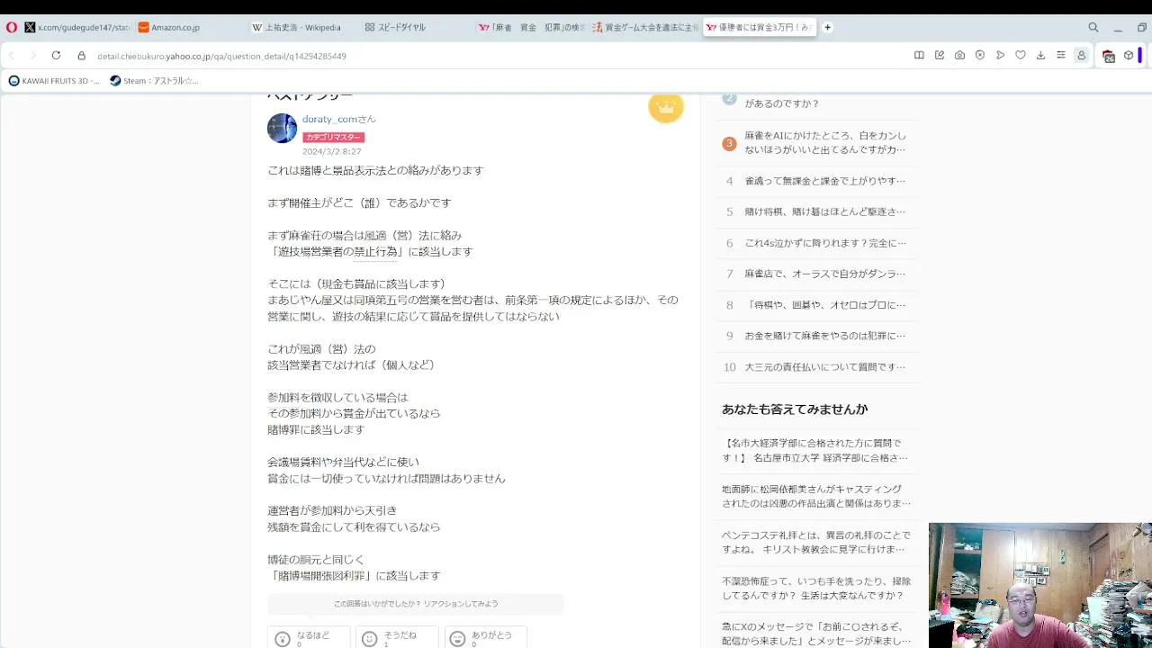Screen dimensions: 1152x648
Task: Open the easy setup sliders icon
Action: point(1061,56)
